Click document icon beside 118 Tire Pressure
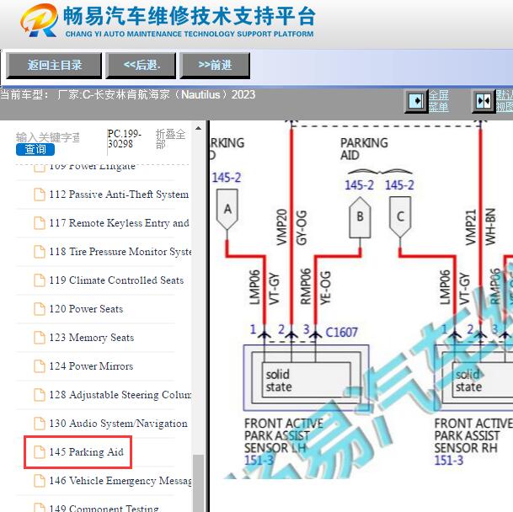The image size is (513, 512). pyautogui.click(x=40, y=252)
